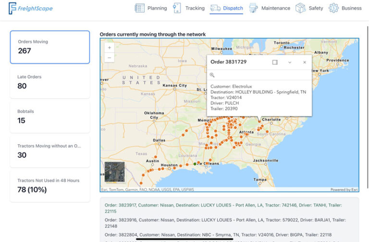Click heading 'Orders currently moving through the network'
This screenshot has height=242, width=369.
pyautogui.click(x=152, y=35)
